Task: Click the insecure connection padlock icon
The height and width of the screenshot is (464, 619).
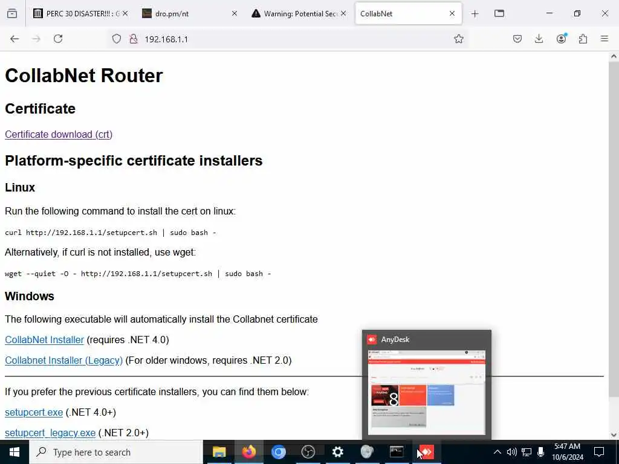Action: point(134,39)
